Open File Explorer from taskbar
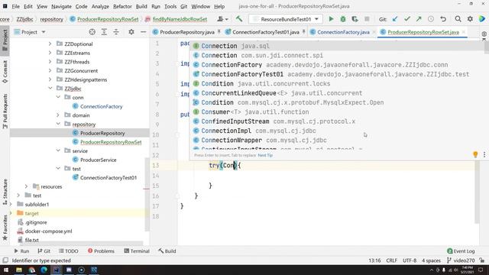The height and width of the screenshot is (275, 489). click(19, 270)
